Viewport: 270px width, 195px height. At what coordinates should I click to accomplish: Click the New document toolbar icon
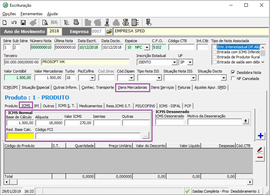pos(5,22)
